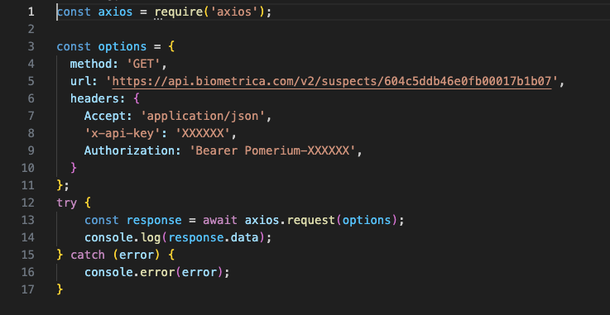Click the 'x-api-key' header name

123,133
